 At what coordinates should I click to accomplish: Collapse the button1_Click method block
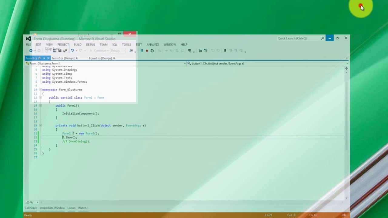(40, 125)
